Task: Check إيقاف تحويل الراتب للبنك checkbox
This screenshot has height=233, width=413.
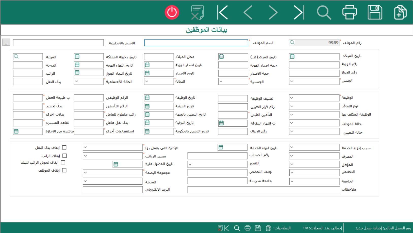Action: 63,162
